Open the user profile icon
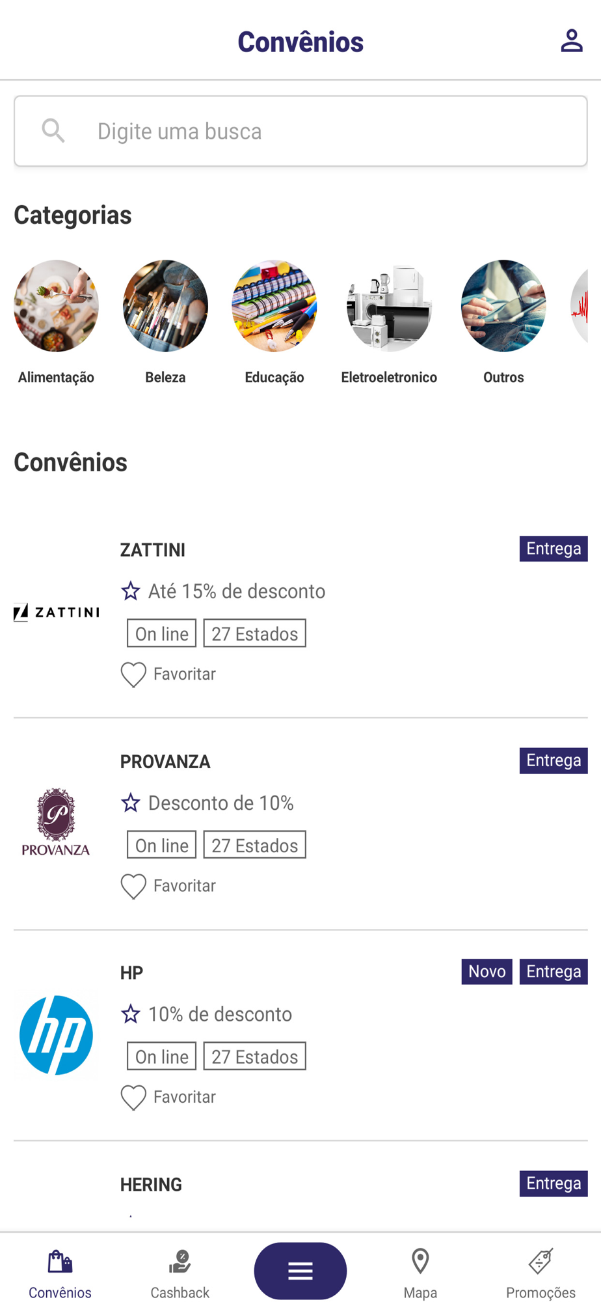The height and width of the screenshot is (1302, 601). (571, 41)
